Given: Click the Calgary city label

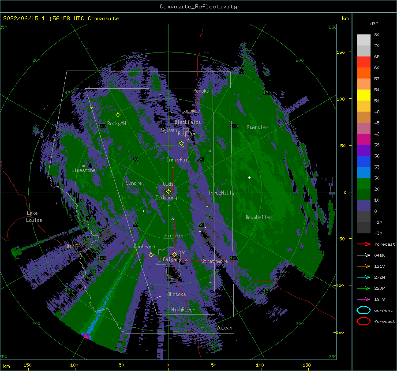Looking at the screenshot, I should coord(172,259).
